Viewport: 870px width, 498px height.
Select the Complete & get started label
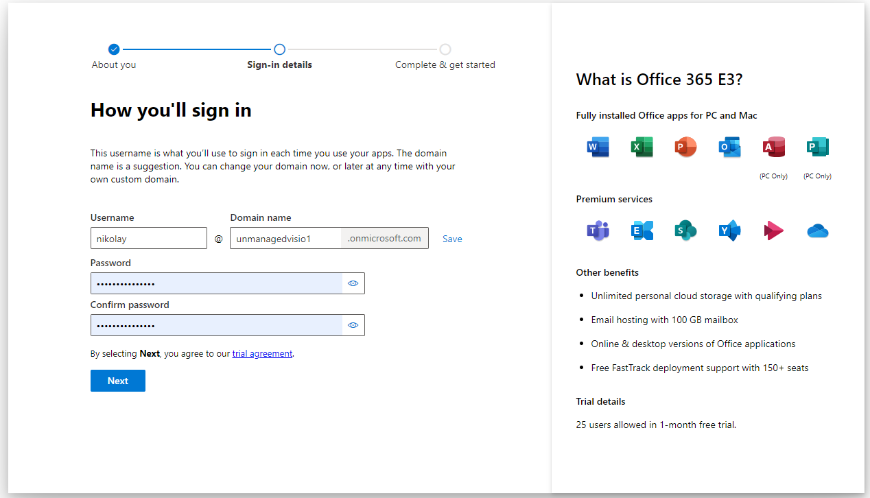pyautogui.click(x=445, y=64)
